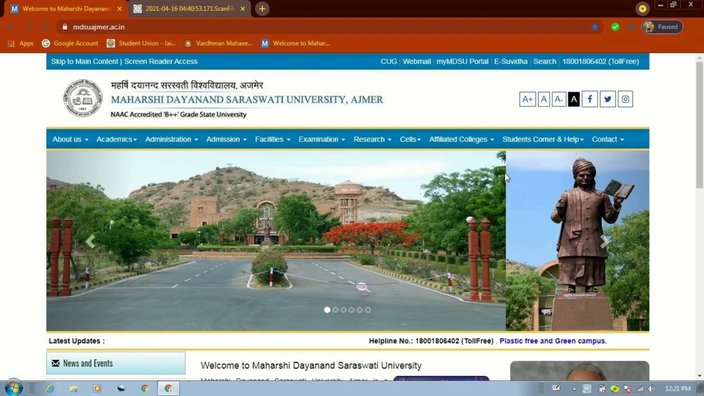Open Internet Explorer from taskbar
The height and width of the screenshot is (396, 704).
tap(50, 389)
